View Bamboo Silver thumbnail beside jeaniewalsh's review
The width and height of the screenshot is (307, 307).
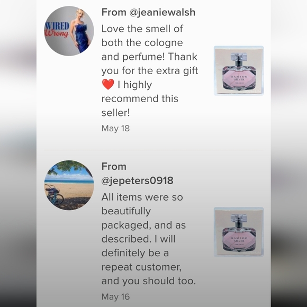click(239, 71)
